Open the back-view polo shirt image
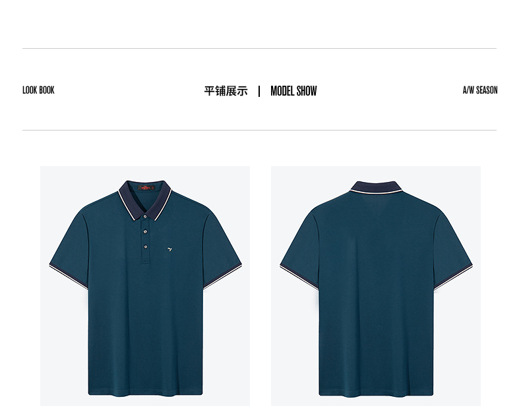 pos(376,286)
